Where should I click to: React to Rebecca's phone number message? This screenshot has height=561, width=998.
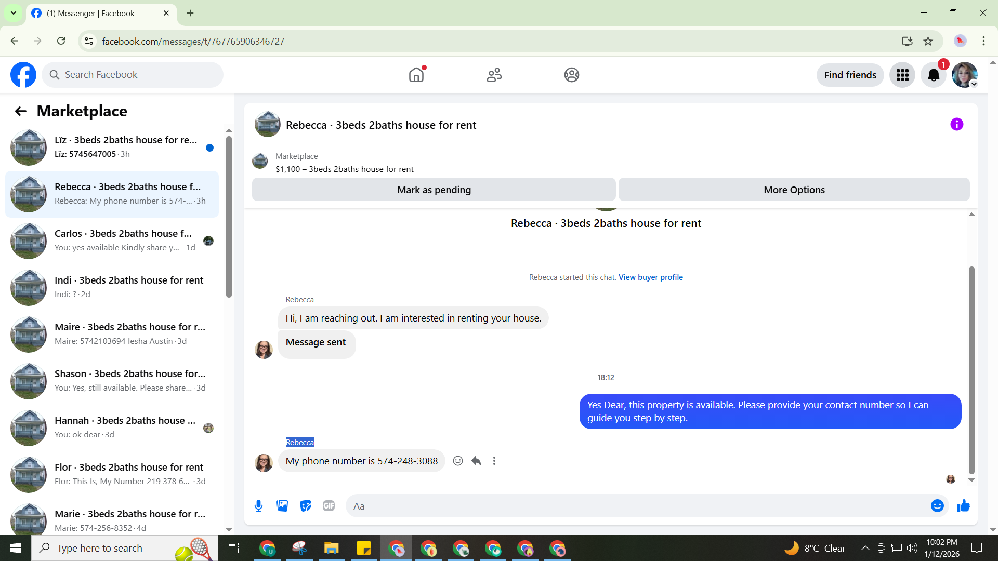(457, 461)
